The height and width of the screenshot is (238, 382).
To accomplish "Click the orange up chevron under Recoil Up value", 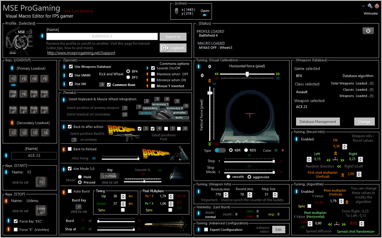I will coord(335,154).
